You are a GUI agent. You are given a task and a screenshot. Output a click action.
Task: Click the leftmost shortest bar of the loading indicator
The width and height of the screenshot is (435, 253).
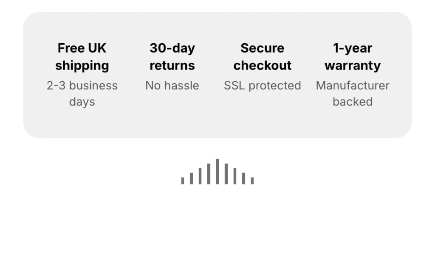[183, 181]
